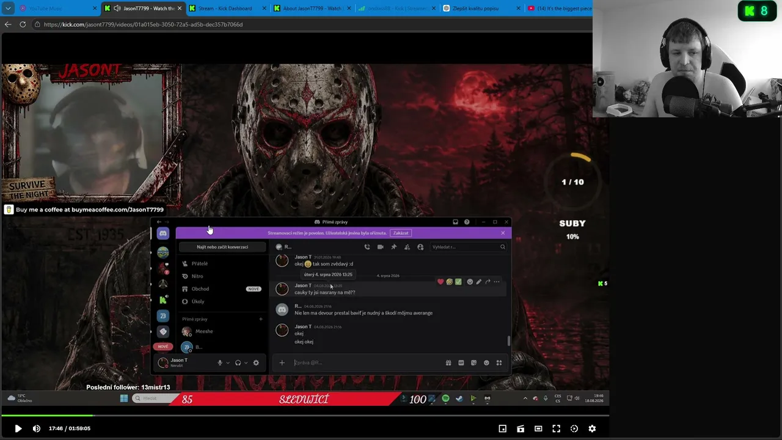
Task: Enter fullscreen in Kick video player
Action: [x=556, y=428]
